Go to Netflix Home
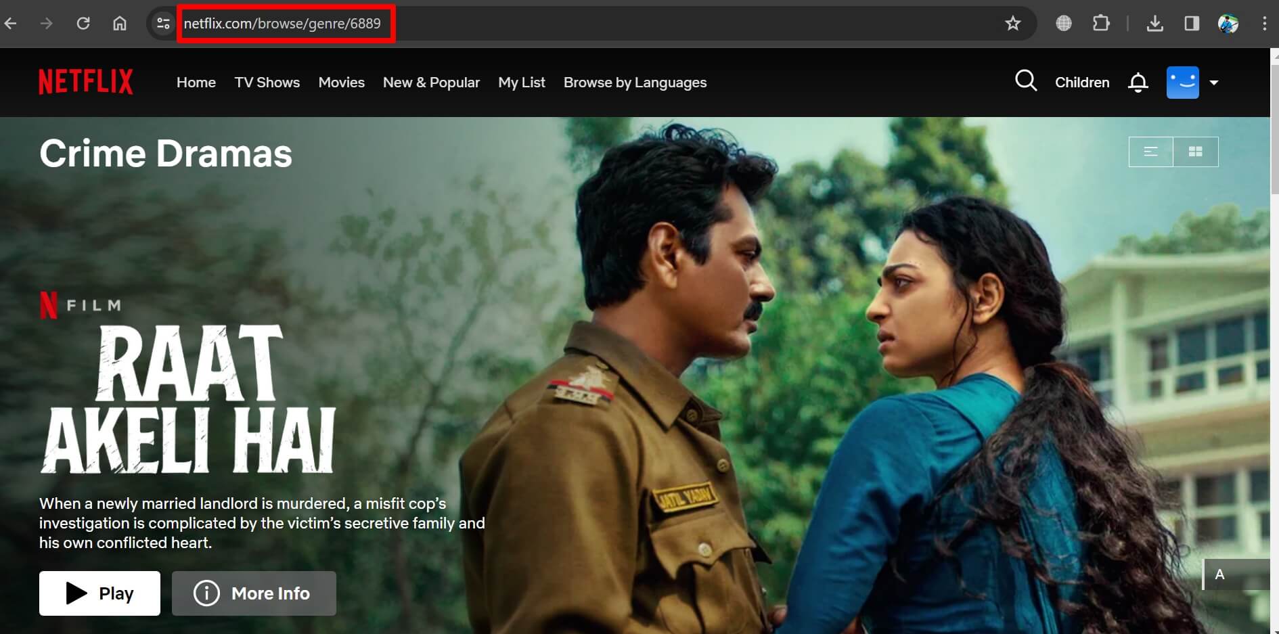The width and height of the screenshot is (1279, 634). click(x=196, y=83)
